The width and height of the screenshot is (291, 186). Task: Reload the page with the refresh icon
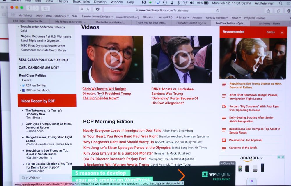pos(217,10)
